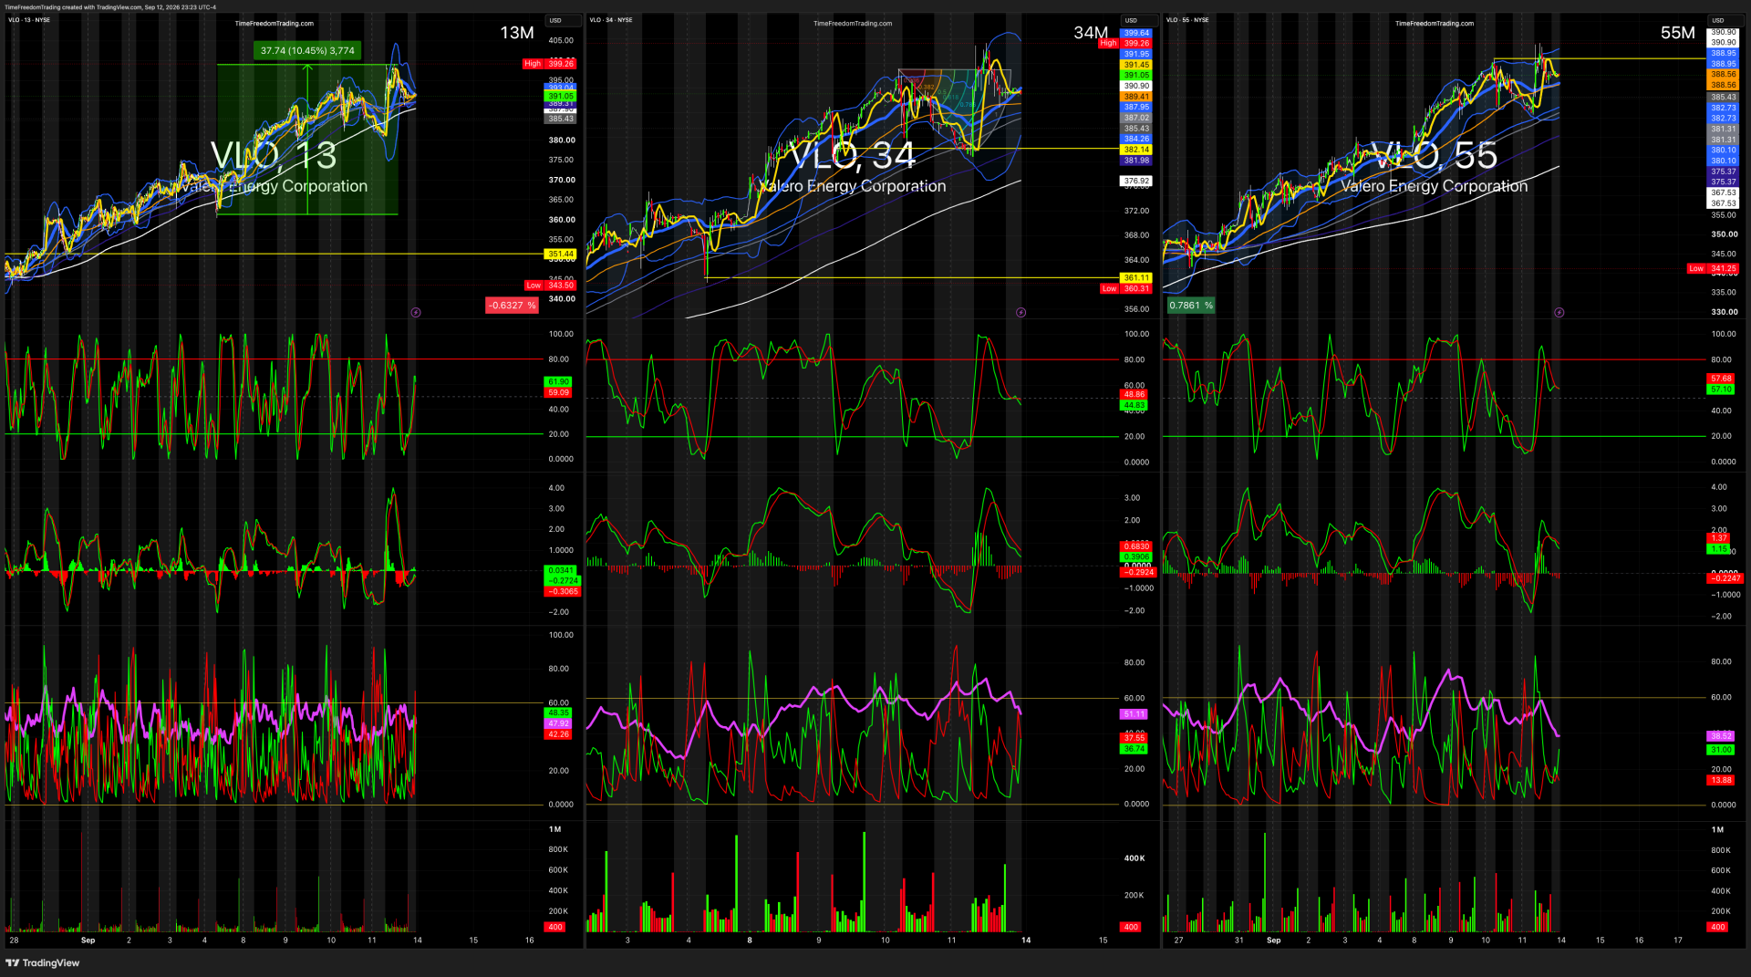
Task: Click the 37.74 (10.45%) measurement label
Action: point(307,51)
